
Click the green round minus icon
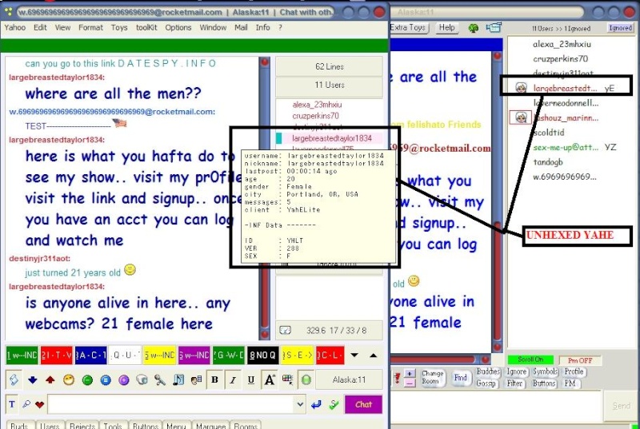point(87,380)
